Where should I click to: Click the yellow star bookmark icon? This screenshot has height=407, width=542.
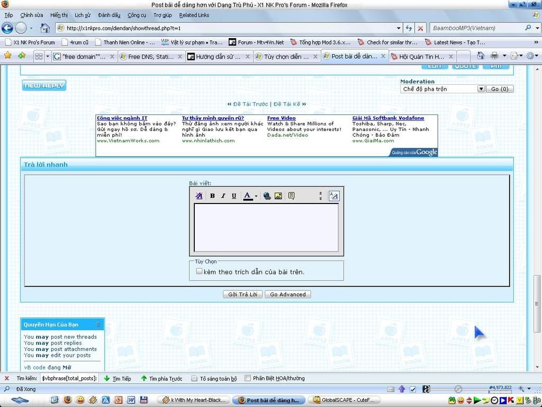point(7,55)
